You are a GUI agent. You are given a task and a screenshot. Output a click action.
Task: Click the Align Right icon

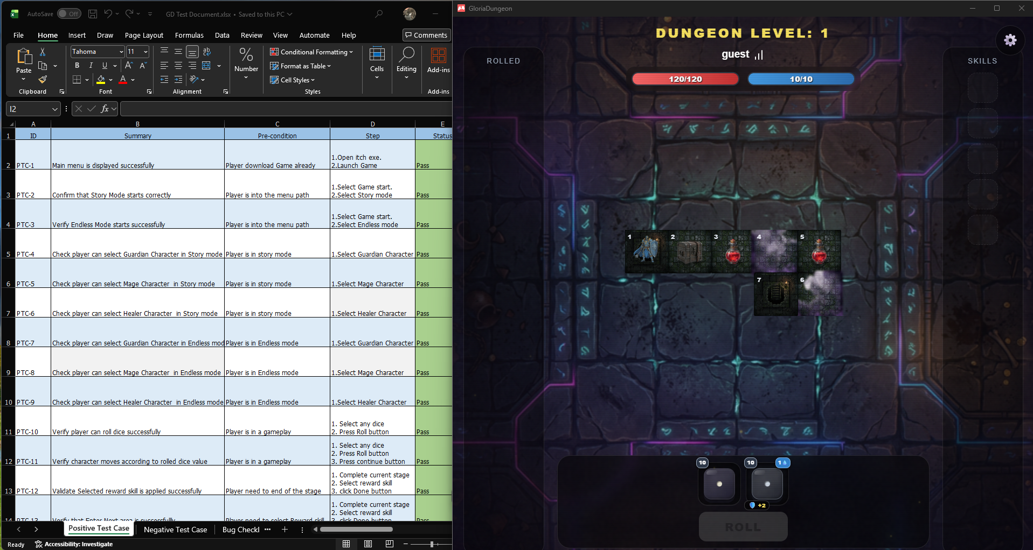192,66
